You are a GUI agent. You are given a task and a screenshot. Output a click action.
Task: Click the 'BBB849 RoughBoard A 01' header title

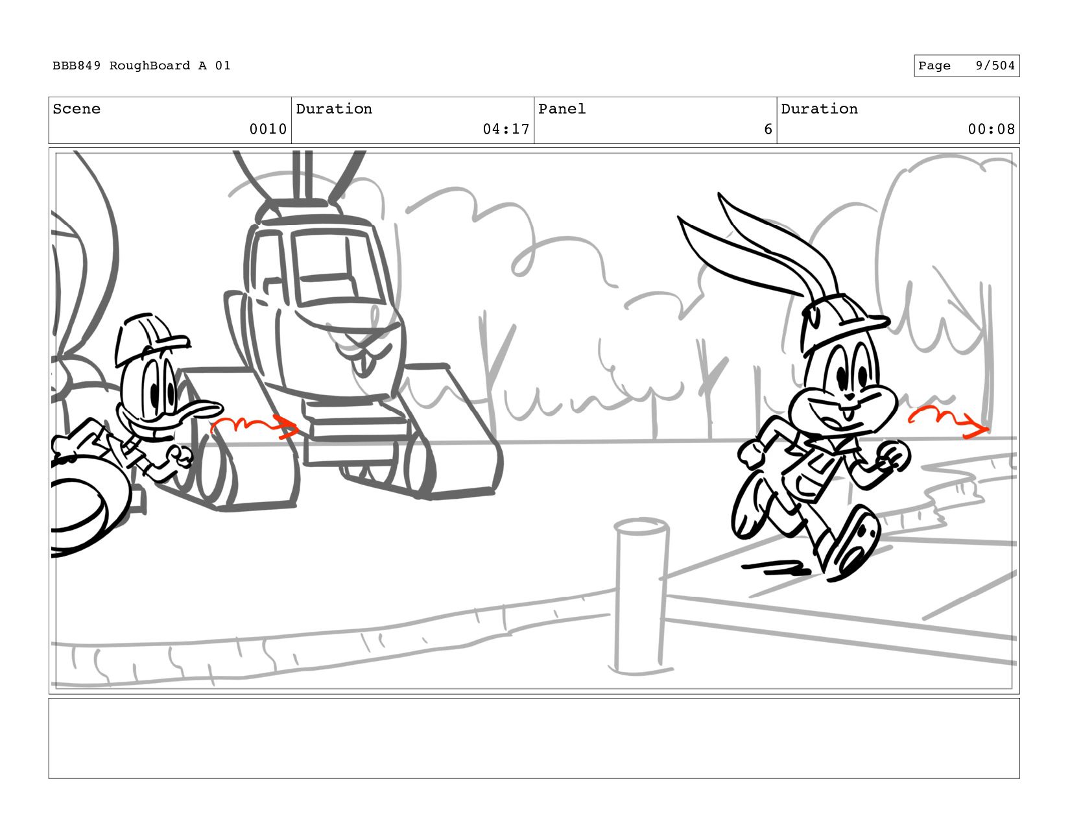(x=141, y=66)
